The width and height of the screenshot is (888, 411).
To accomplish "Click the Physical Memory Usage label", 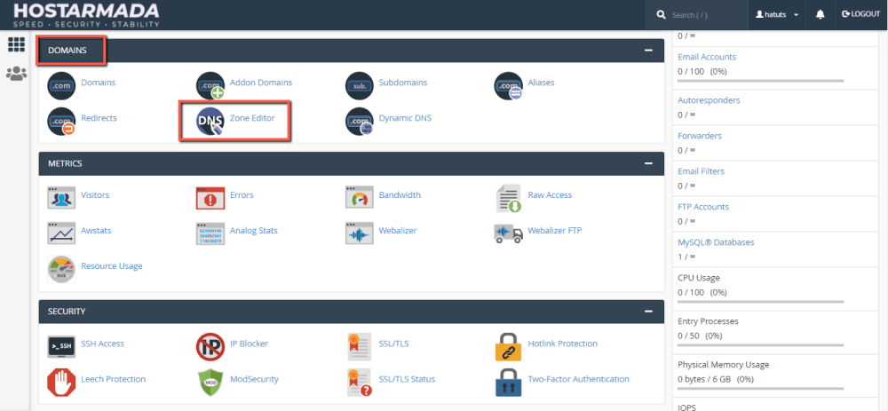I will (x=723, y=364).
